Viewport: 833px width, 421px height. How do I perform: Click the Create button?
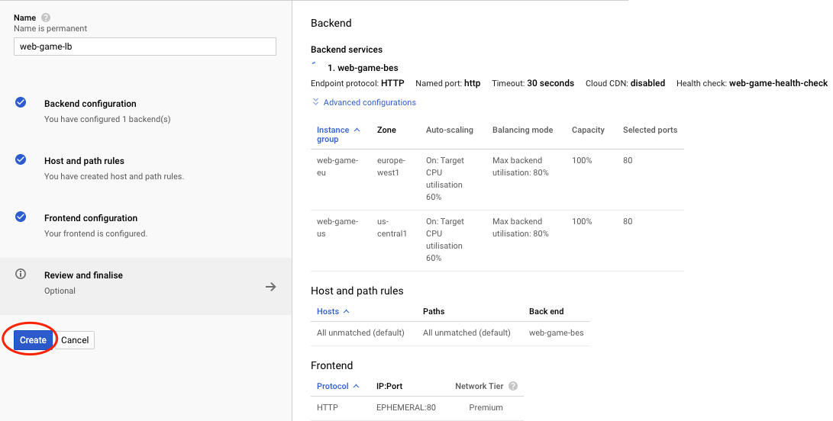click(x=33, y=340)
